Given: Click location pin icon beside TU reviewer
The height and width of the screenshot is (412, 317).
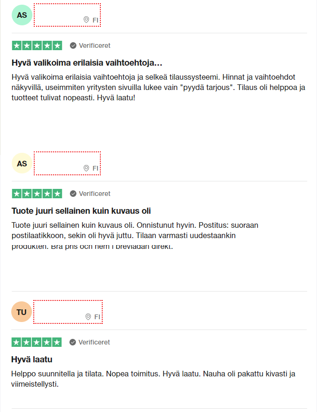Looking at the screenshot, I should 88,317.
